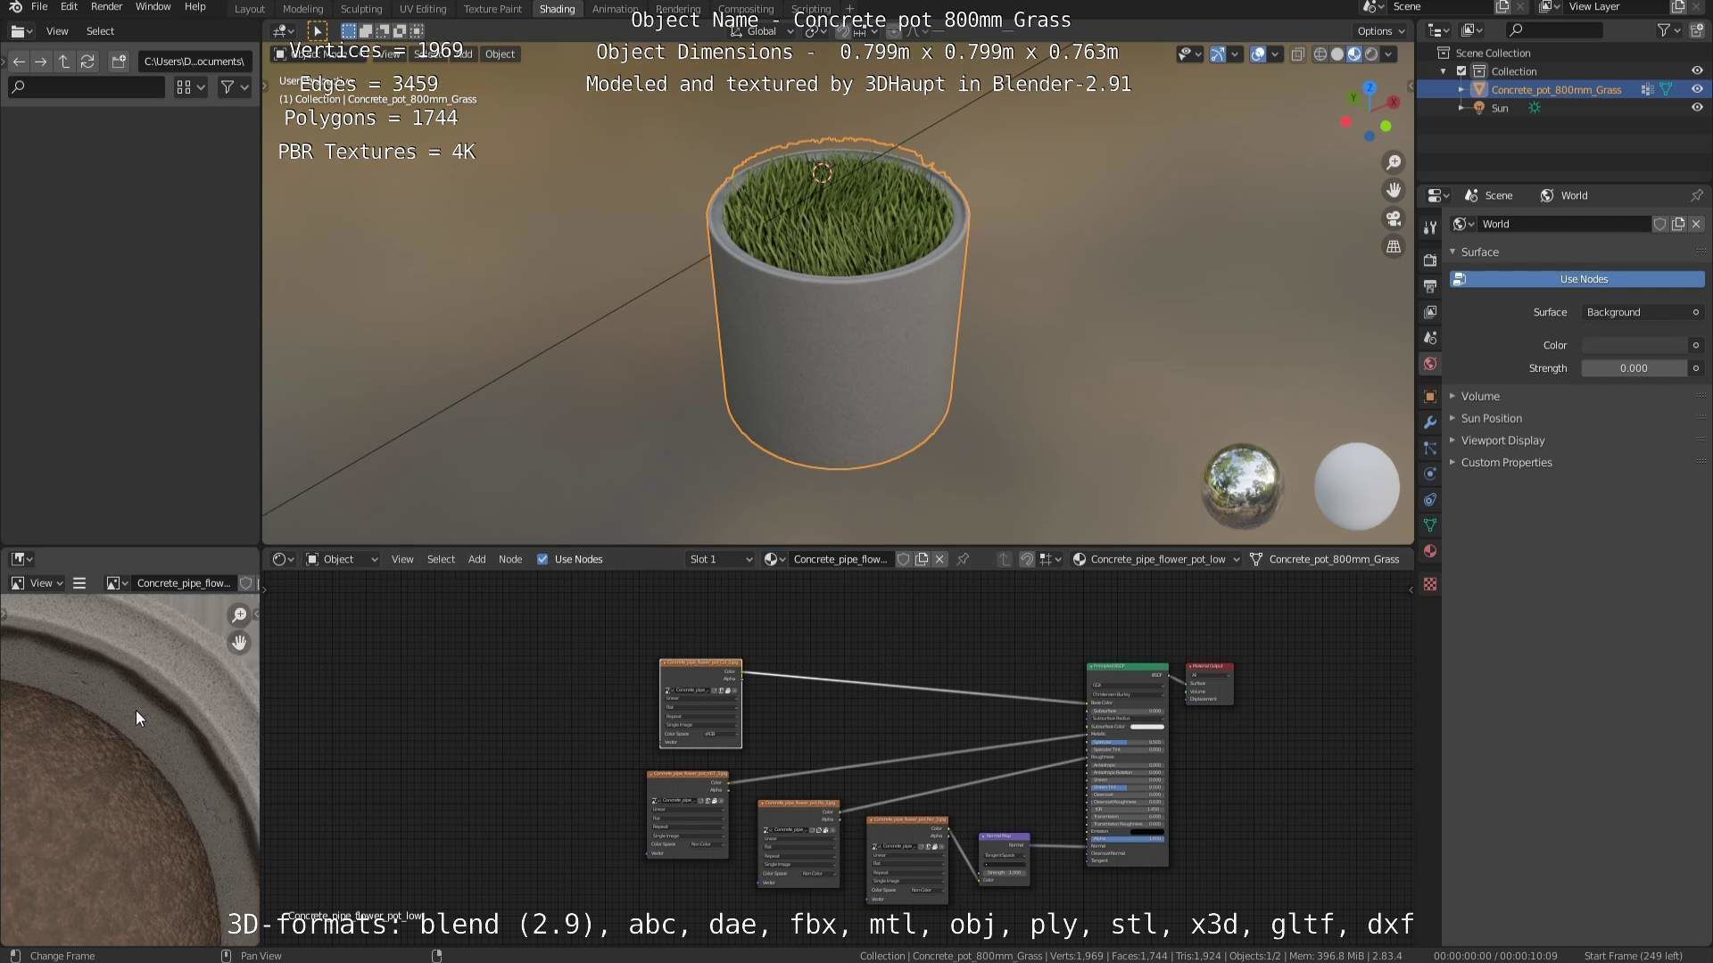Click the zoom icon in image editor
The width and height of the screenshot is (1713, 963).
click(239, 615)
